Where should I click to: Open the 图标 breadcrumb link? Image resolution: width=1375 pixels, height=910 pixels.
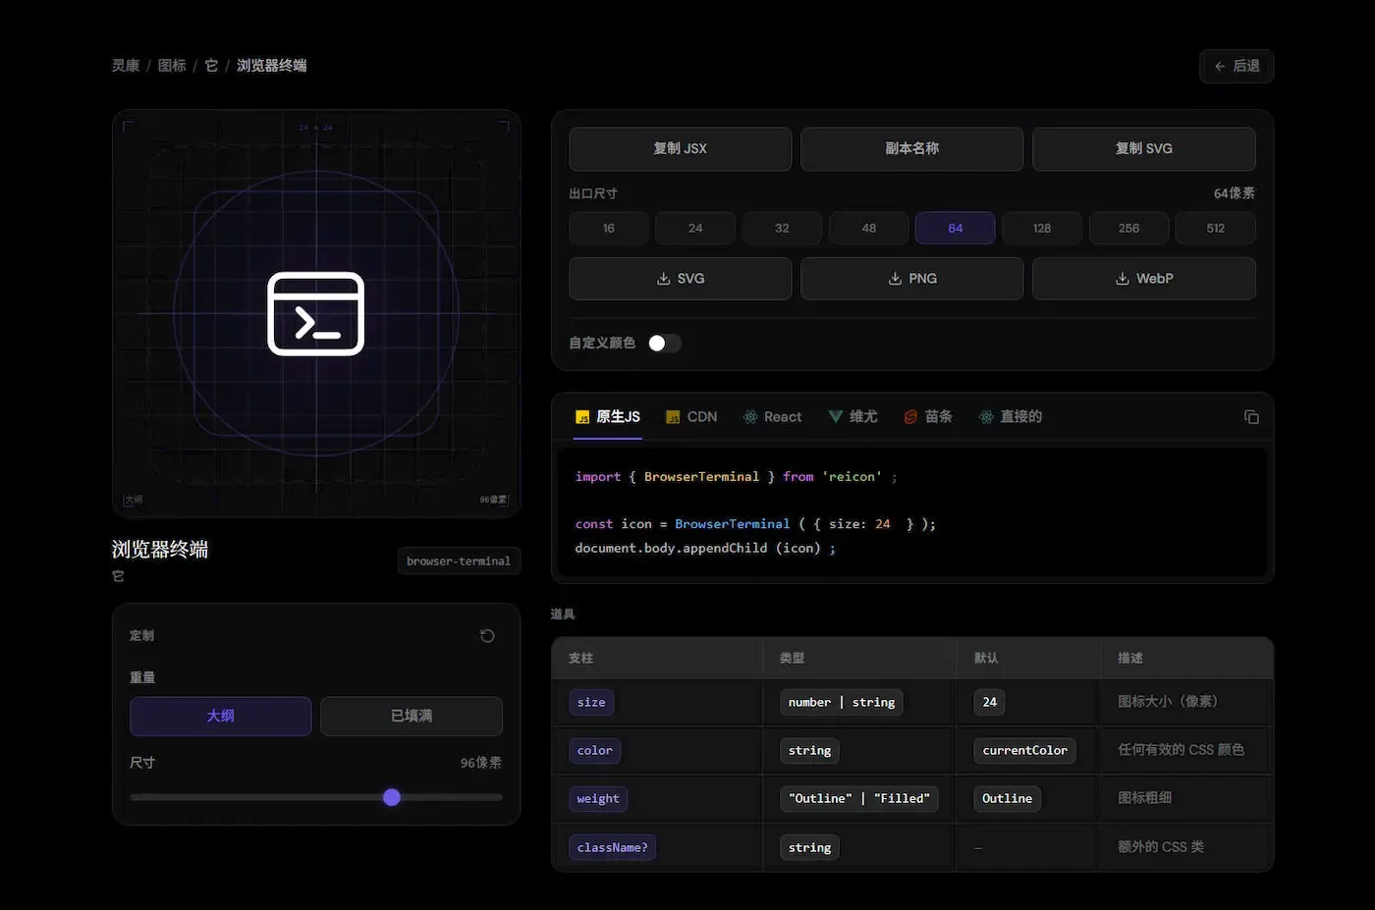pos(172,66)
